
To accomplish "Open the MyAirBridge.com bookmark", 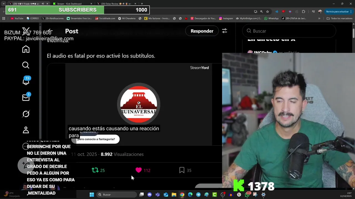I will coord(248,19).
